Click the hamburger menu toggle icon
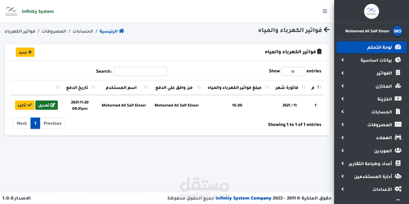409x204 pixels. point(325,11)
